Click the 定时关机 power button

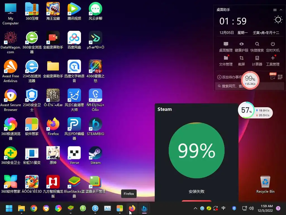(273, 47)
